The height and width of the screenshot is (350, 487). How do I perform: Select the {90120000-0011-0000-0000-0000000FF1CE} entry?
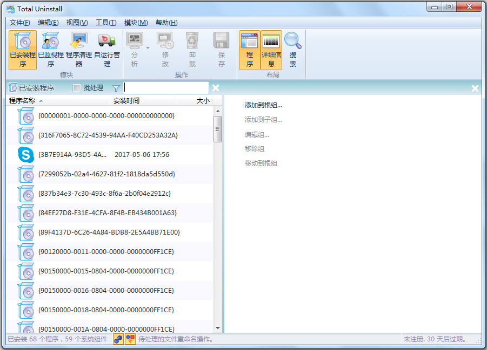110,252
